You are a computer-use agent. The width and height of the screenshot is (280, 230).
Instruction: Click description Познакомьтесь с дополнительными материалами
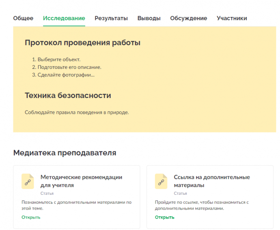click(76, 205)
